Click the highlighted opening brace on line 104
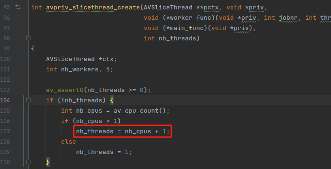Screen dimensions: 331x169 click(x=112, y=100)
